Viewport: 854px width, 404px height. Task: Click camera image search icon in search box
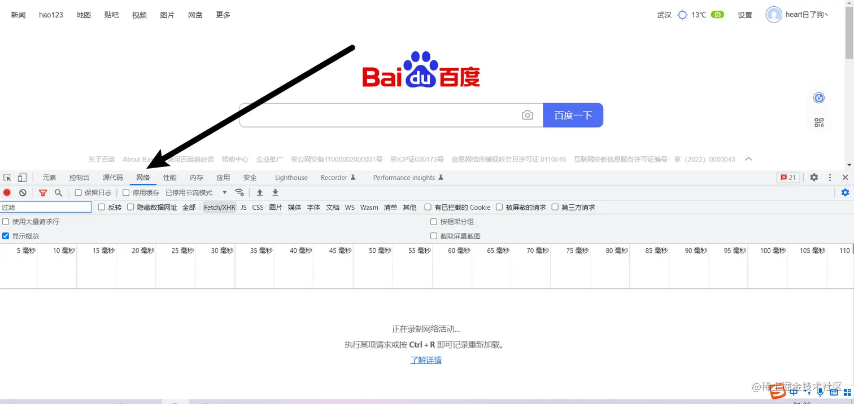(528, 115)
